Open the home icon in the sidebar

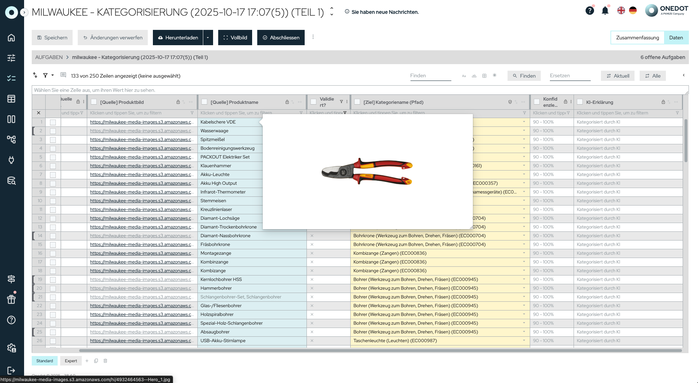coord(11,38)
